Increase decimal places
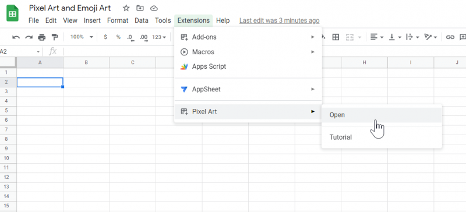Screen dimensions: 466x212 tap(144, 37)
